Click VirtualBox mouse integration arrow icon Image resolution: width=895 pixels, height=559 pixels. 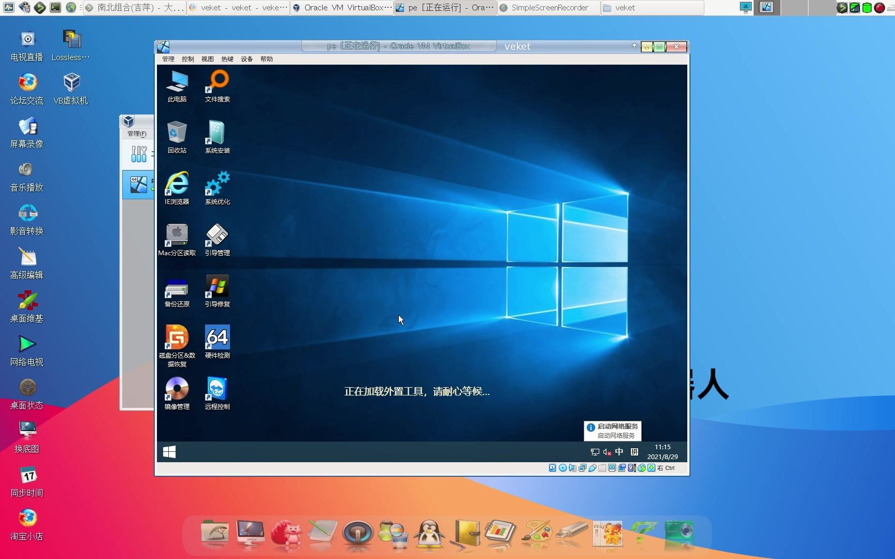click(642, 468)
